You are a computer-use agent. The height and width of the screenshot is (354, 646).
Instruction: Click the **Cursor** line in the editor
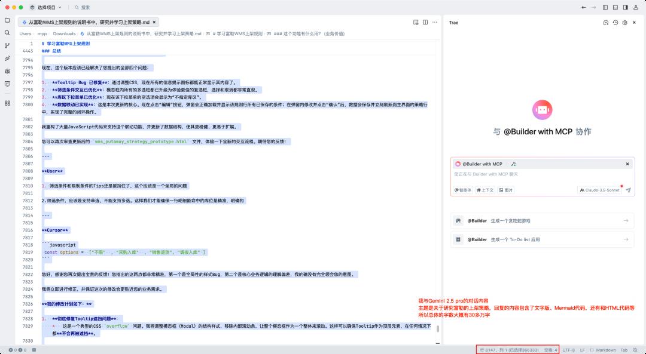tap(55, 230)
